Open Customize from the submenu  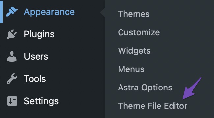139,32
